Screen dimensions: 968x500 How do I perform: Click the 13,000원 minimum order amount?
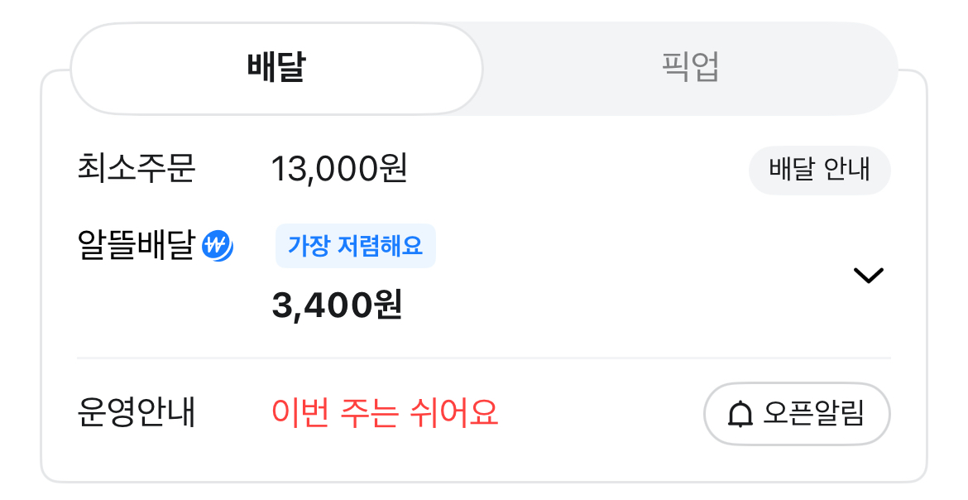(x=339, y=171)
